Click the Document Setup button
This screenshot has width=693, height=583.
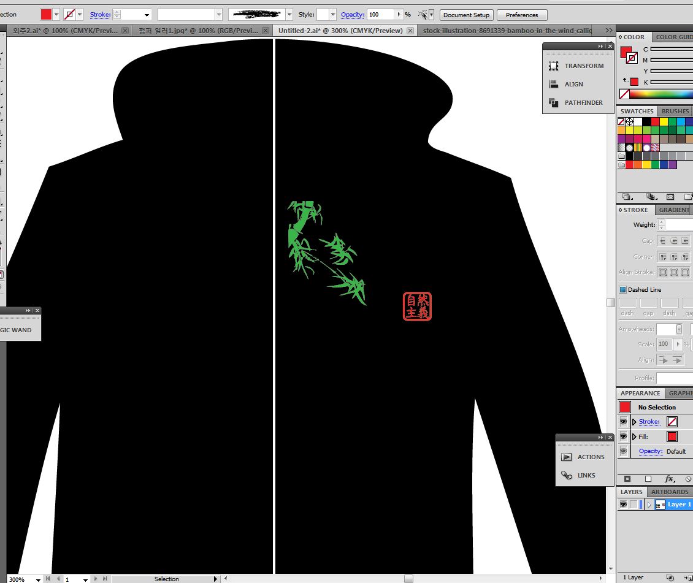pos(466,15)
